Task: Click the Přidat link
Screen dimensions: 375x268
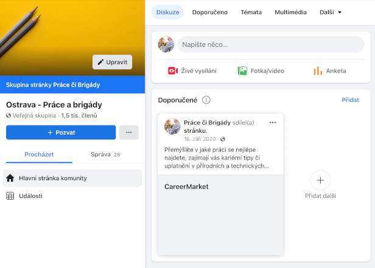Action: (350, 100)
